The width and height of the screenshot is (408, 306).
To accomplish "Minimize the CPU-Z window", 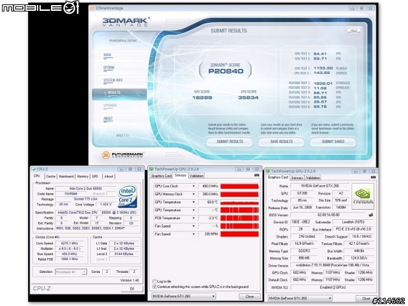I will [x=122, y=169].
